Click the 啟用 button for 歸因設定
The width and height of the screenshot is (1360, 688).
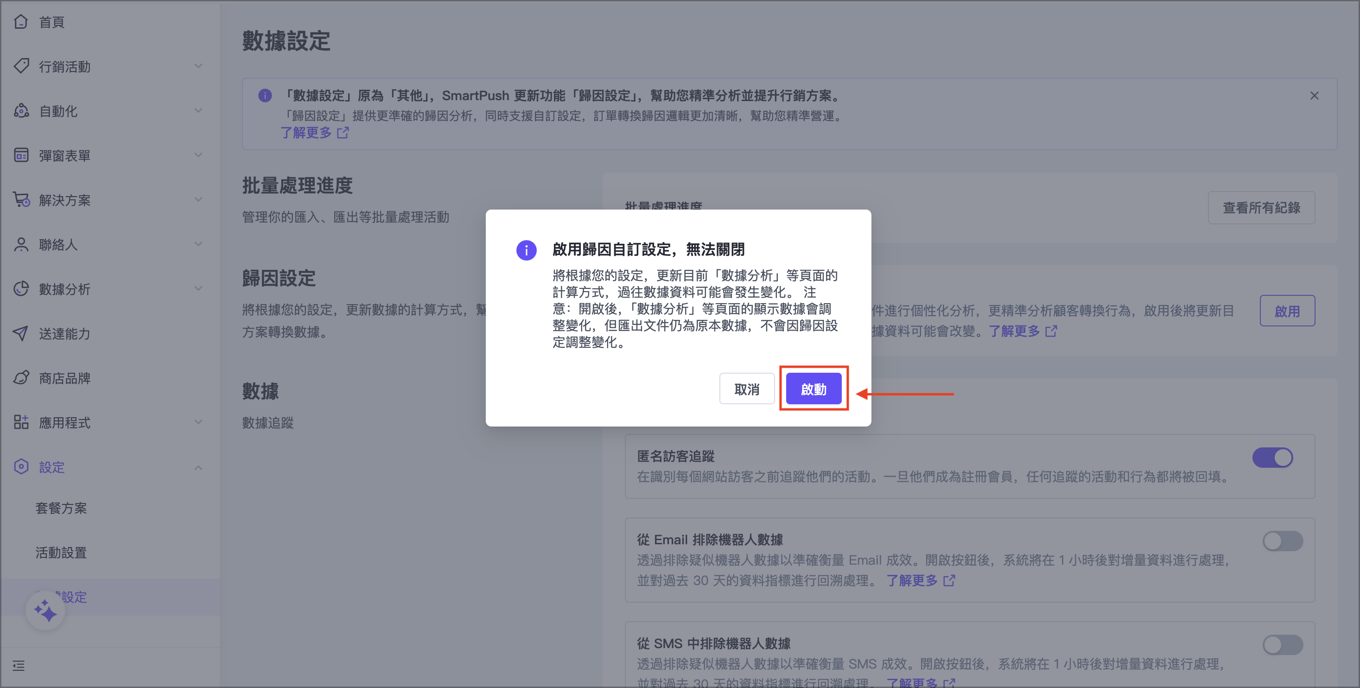1287,311
